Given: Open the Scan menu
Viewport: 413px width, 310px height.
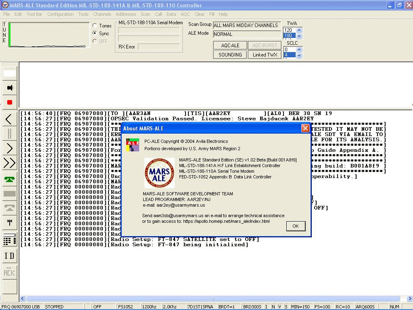Looking at the screenshot, I should coord(145,14).
